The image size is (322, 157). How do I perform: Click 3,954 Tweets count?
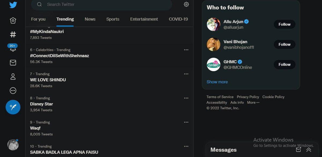(x=41, y=110)
